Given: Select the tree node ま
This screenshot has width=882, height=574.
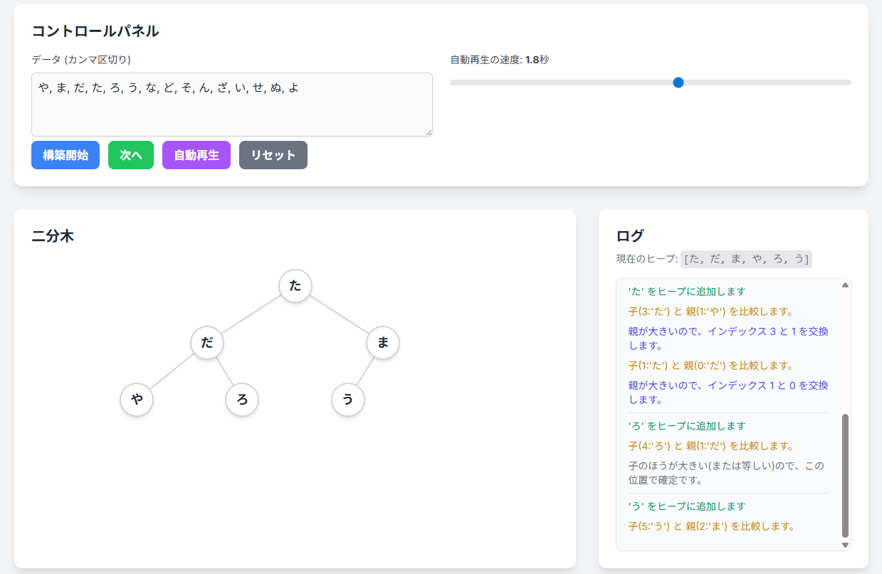Looking at the screenshot, I should (383, 343).
